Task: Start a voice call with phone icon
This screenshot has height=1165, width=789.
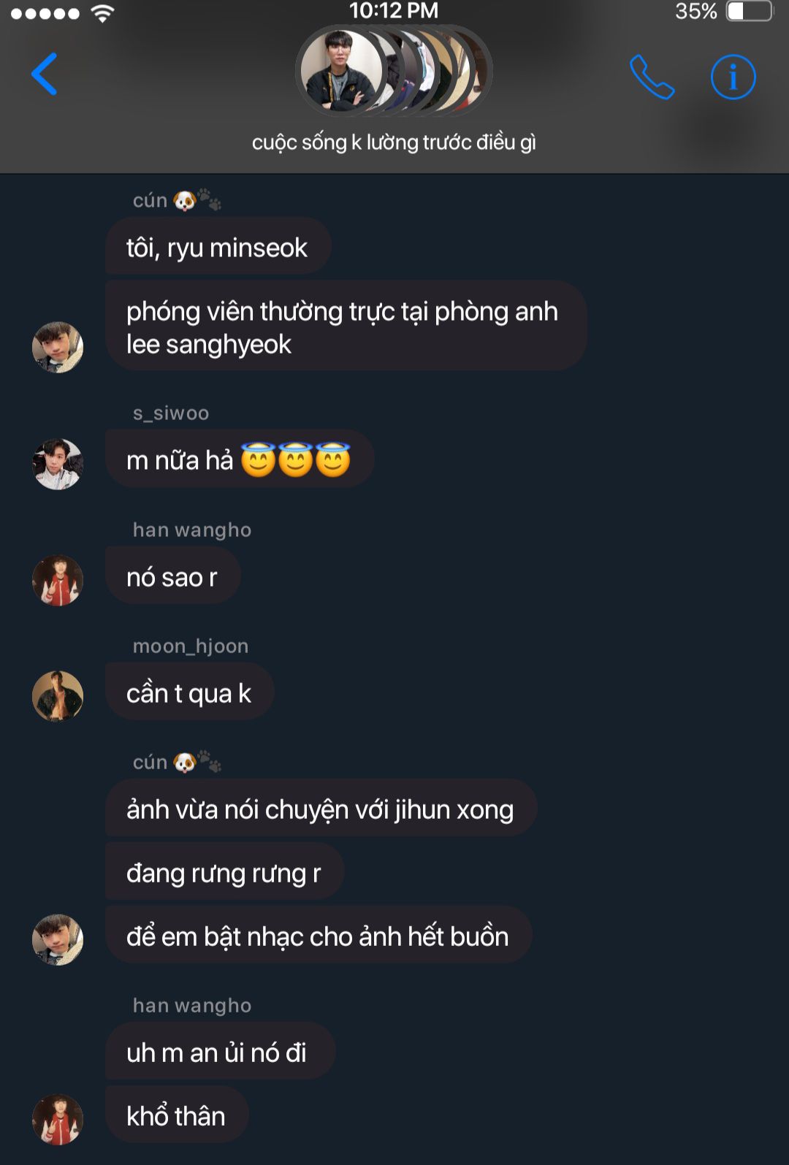Action: (652, 77)
